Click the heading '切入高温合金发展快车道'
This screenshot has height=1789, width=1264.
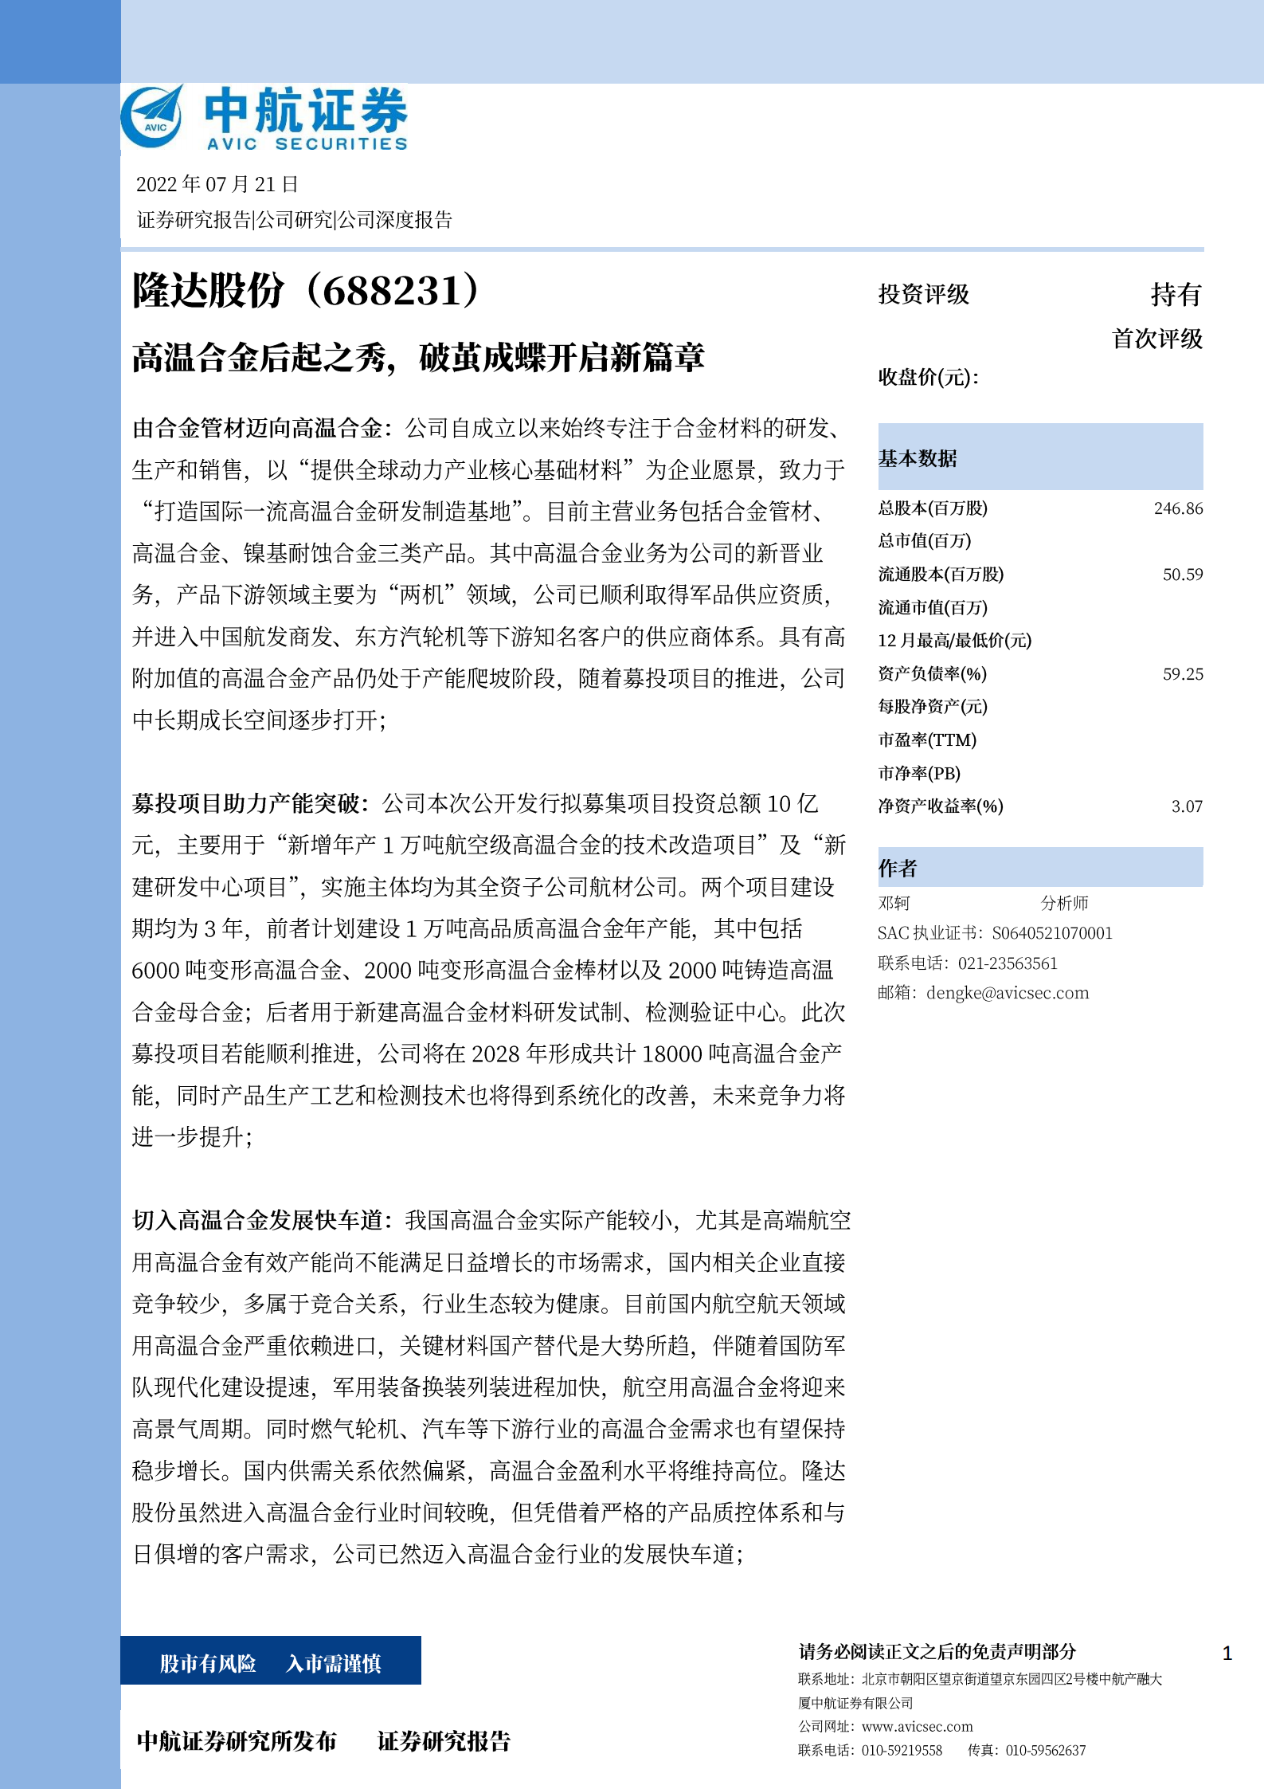[257, 1220]
